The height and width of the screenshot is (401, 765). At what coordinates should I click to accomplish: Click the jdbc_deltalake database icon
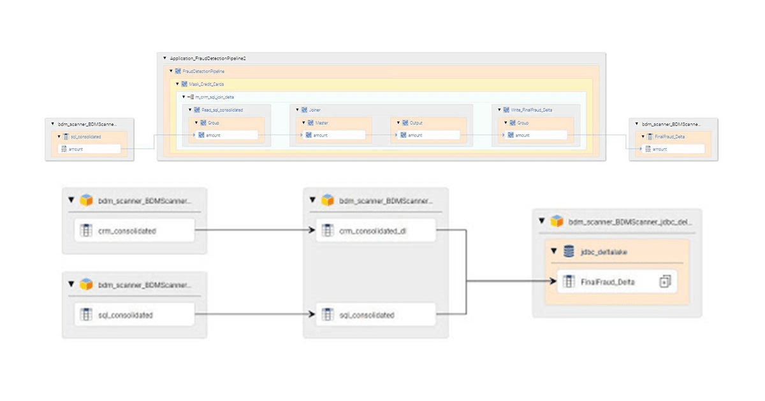(x=569, y=252)
